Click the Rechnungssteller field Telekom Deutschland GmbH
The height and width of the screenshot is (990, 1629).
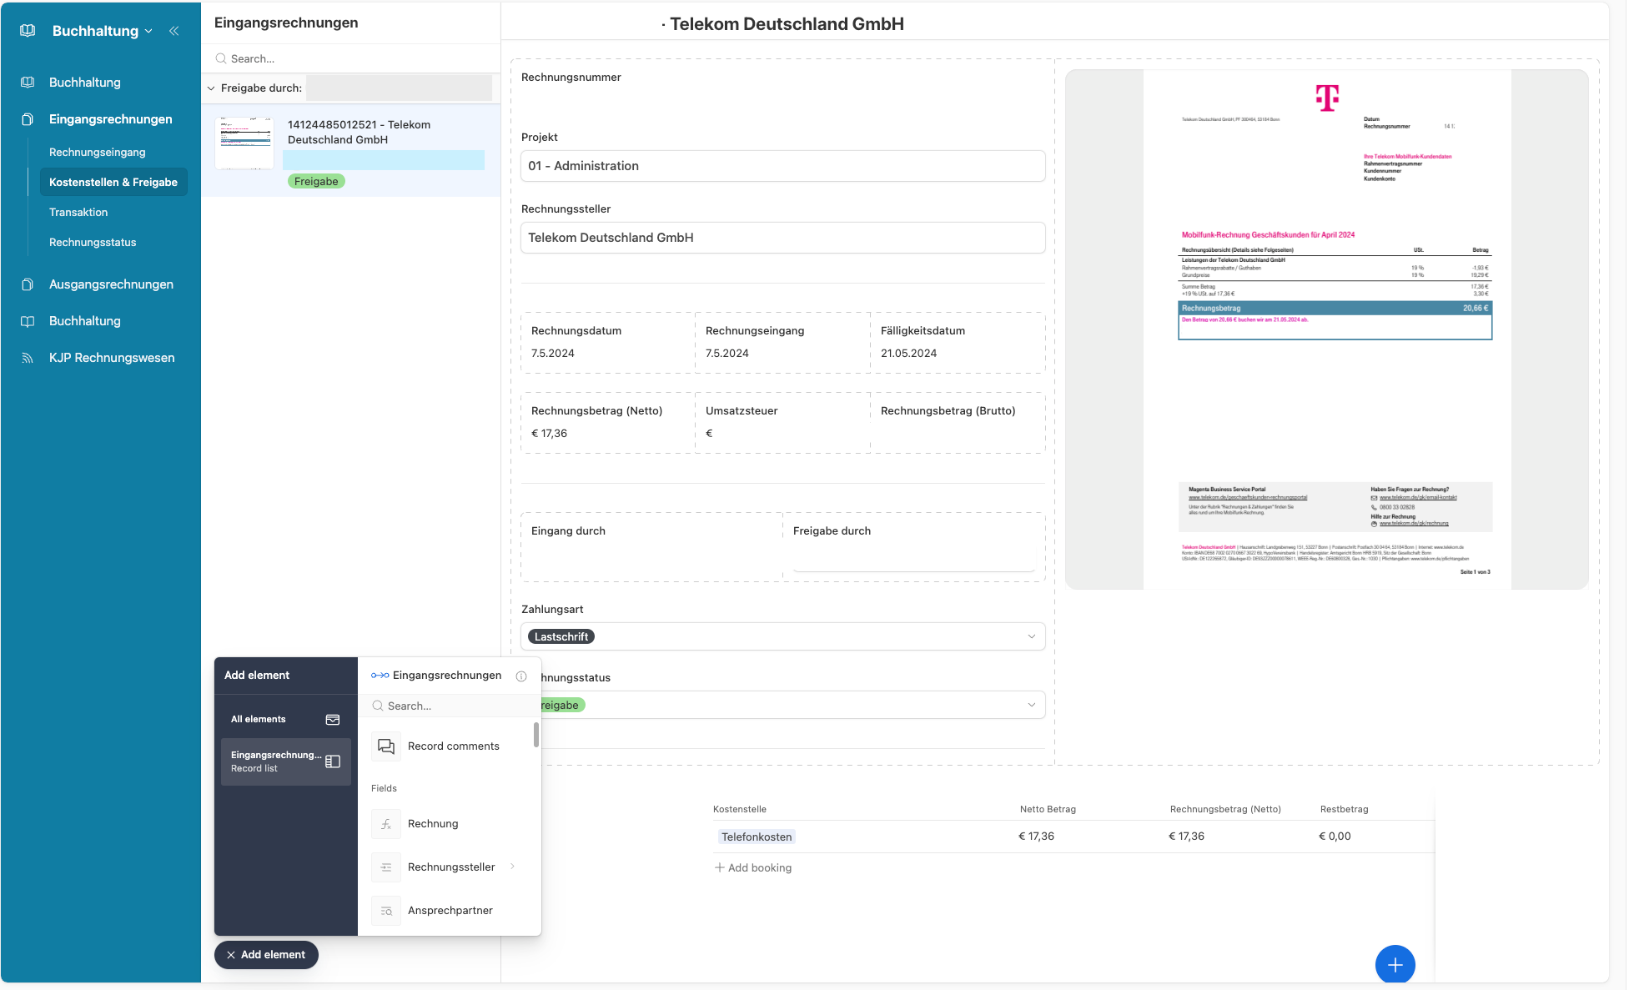click(782, 238)
